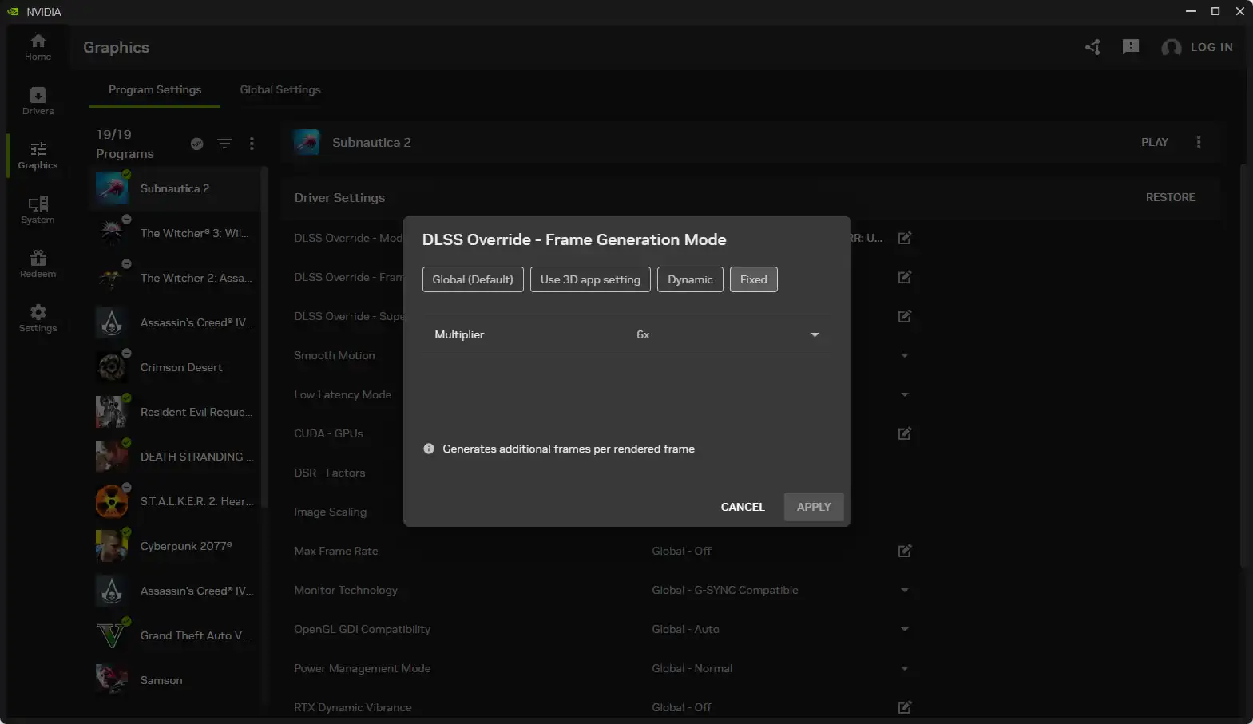Select The Witcher 3 program entry
The height and width of the screenshot is (724, 1253).
tap(175, 233)
